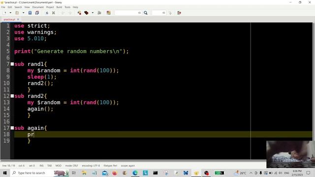
Task: Close the practice.pl tab with its X
Action: point(18,20)
